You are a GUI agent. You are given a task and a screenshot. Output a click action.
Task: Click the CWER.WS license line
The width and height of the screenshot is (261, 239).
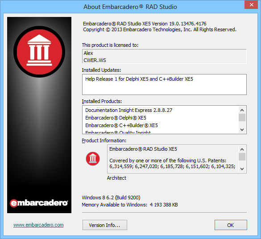point(95,60)
